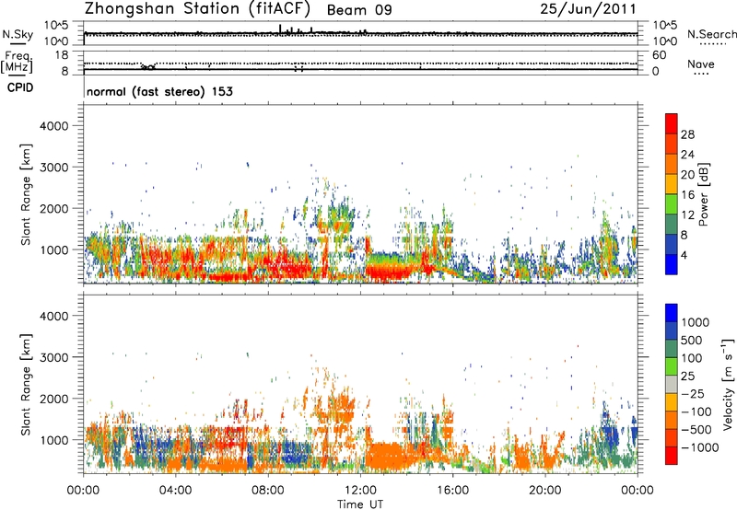The height and width of the screenshot is (510, 737).
Task: Click the -1000 label on Velocity colorbar
Action: click(700, 447)
